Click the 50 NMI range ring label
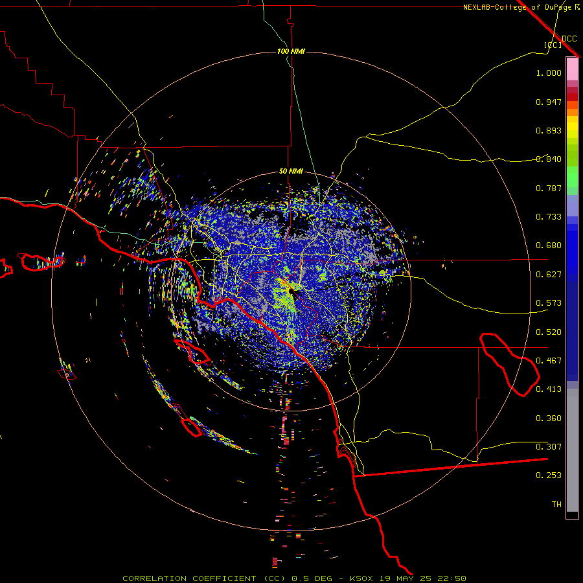Screen dimensions: 583x583 tap(291, 172)
